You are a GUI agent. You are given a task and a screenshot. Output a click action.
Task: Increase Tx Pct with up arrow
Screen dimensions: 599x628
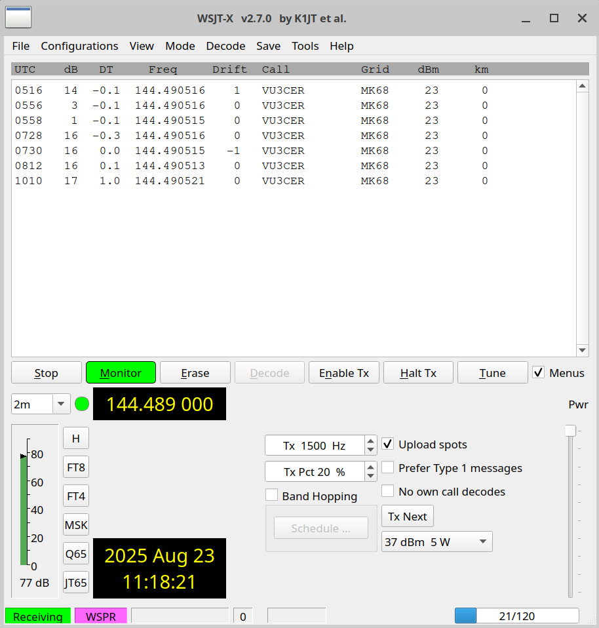tap(371, 467)
